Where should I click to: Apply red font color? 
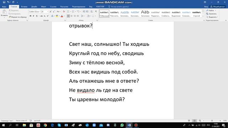click(x=62, y=16)
